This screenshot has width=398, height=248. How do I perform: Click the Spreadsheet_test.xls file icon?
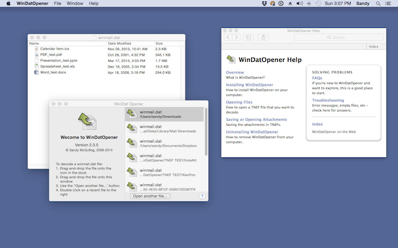pos(36,66)
